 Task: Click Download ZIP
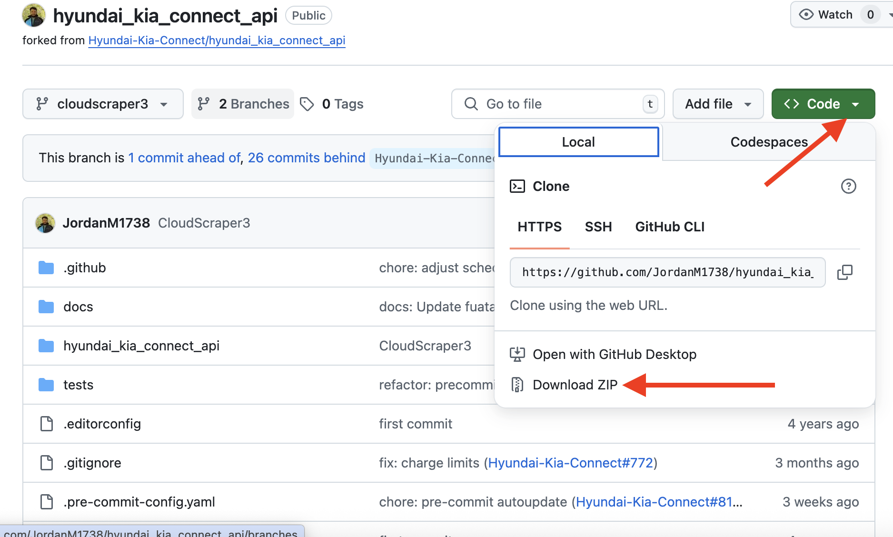click(x=575, y=385)
